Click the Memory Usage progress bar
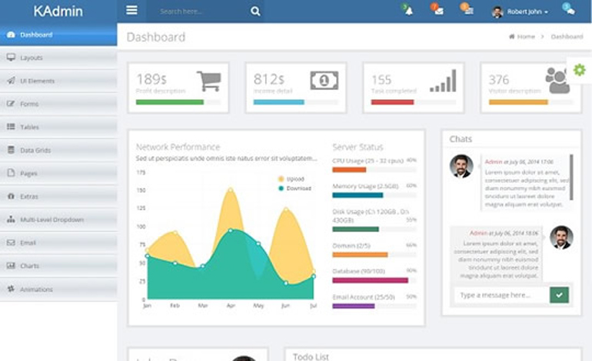This screenshot has height=361, width=592. pyautogui.click(x=374, y=195)
